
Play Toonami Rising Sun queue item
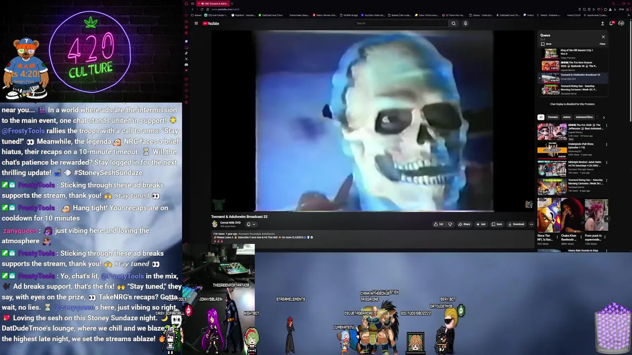573,89
